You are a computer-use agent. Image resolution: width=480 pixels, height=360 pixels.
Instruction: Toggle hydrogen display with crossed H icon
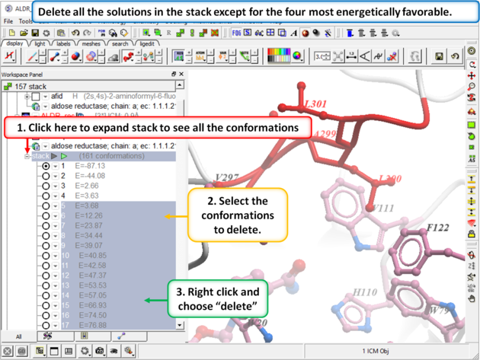tap(10, 56)
